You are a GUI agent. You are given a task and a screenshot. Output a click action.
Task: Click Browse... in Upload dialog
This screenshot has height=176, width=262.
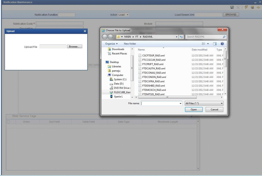point(74,46)
